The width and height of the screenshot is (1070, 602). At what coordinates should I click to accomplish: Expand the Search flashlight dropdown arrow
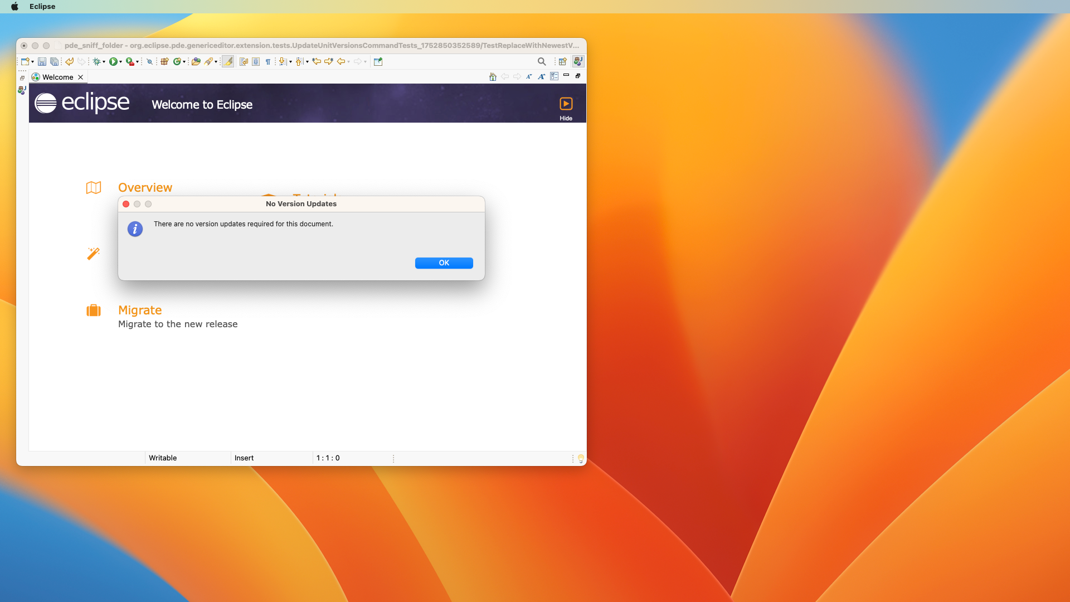[216, 62]
